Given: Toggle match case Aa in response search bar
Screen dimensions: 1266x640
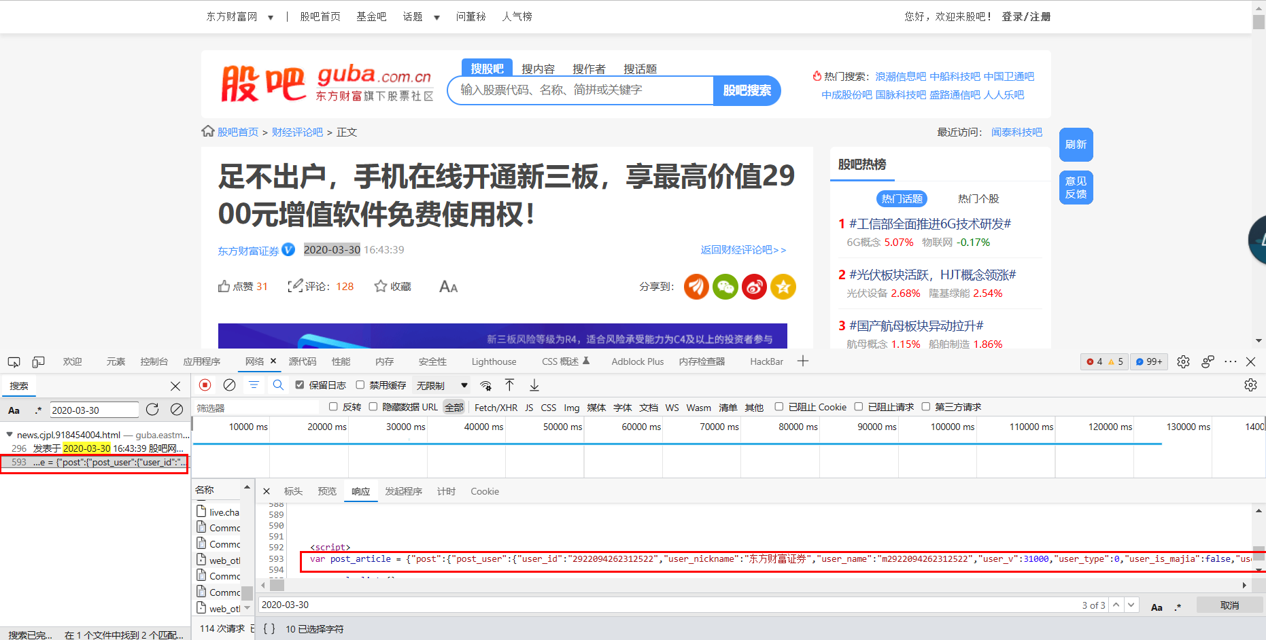Looking at the screenshot, I should [x=1157, y=606].
